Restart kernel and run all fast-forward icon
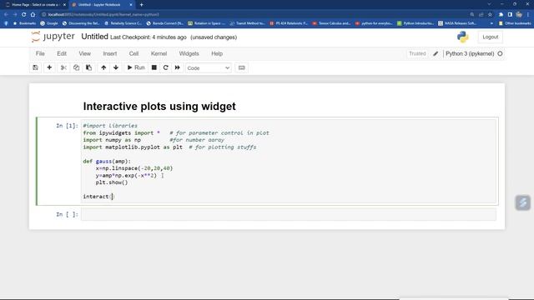 178,67
